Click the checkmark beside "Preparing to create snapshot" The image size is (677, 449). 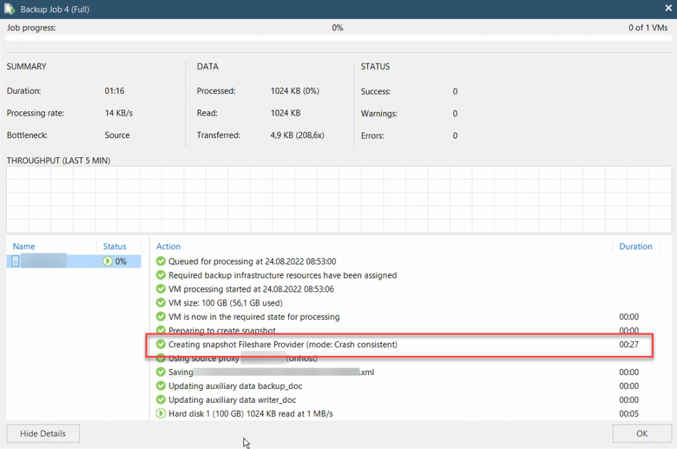pyautogui.click(x=159, y=331)
